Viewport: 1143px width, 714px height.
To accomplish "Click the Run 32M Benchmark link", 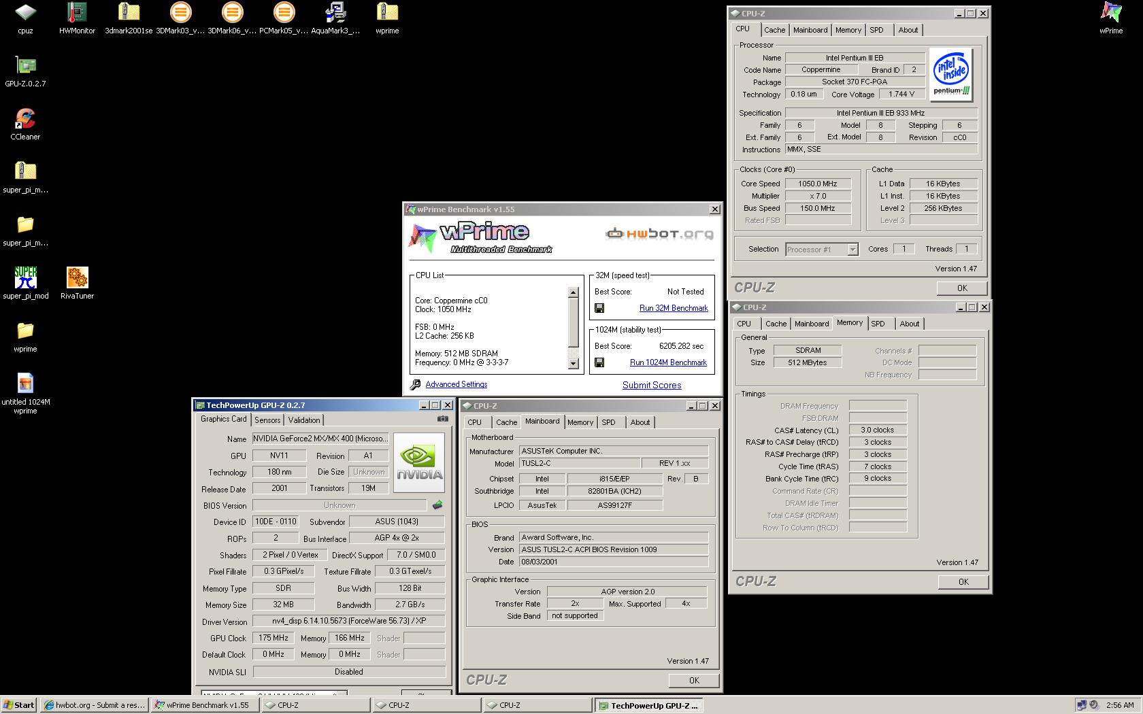I will 674,308.
